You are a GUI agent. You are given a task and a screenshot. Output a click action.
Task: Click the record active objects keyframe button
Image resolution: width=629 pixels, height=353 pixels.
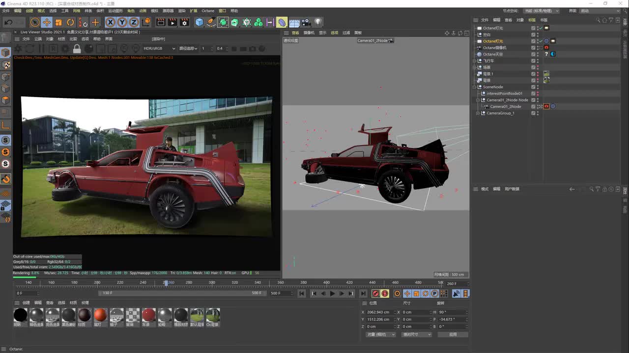pos(375,293)
